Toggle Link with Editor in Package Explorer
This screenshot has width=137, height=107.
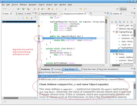[x=27, y=18]
